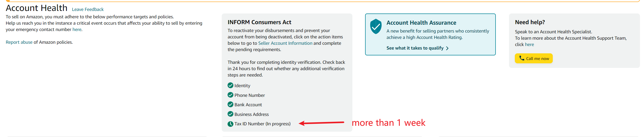Follow the Report abuse link
The height and width of the screenshot is (137, 643).
[x=19, y=42]
